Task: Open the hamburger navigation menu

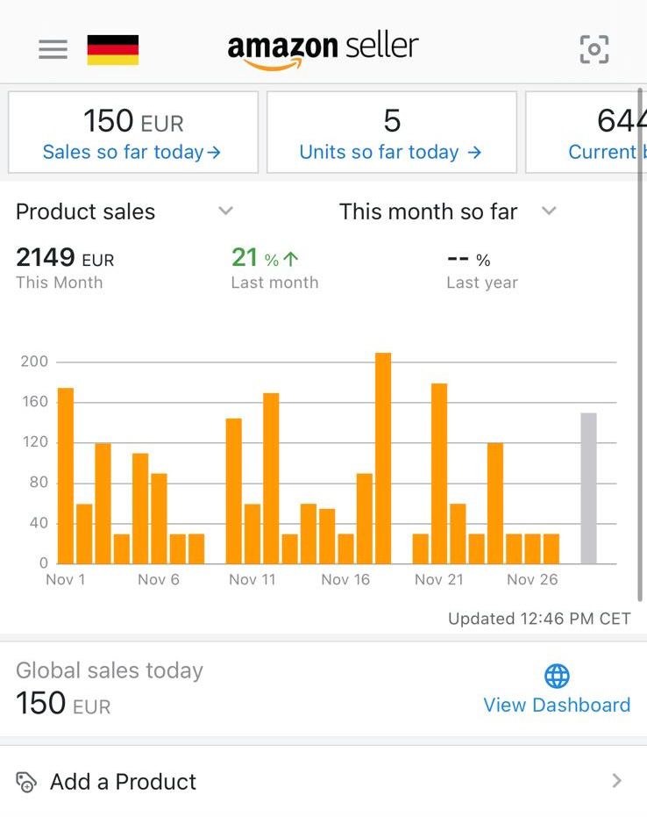Action: (53, 49)
